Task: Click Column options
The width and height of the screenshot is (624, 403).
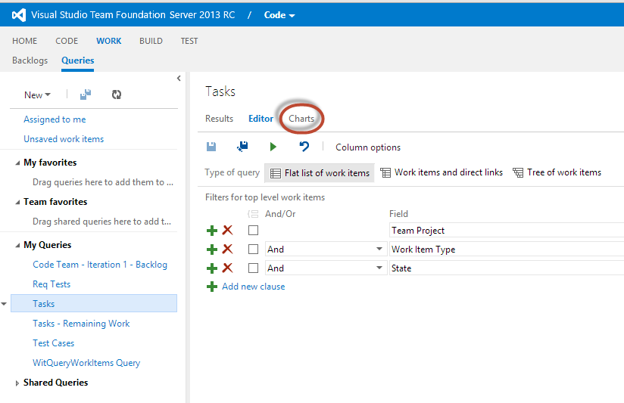Action: click(x=368, y=147)
